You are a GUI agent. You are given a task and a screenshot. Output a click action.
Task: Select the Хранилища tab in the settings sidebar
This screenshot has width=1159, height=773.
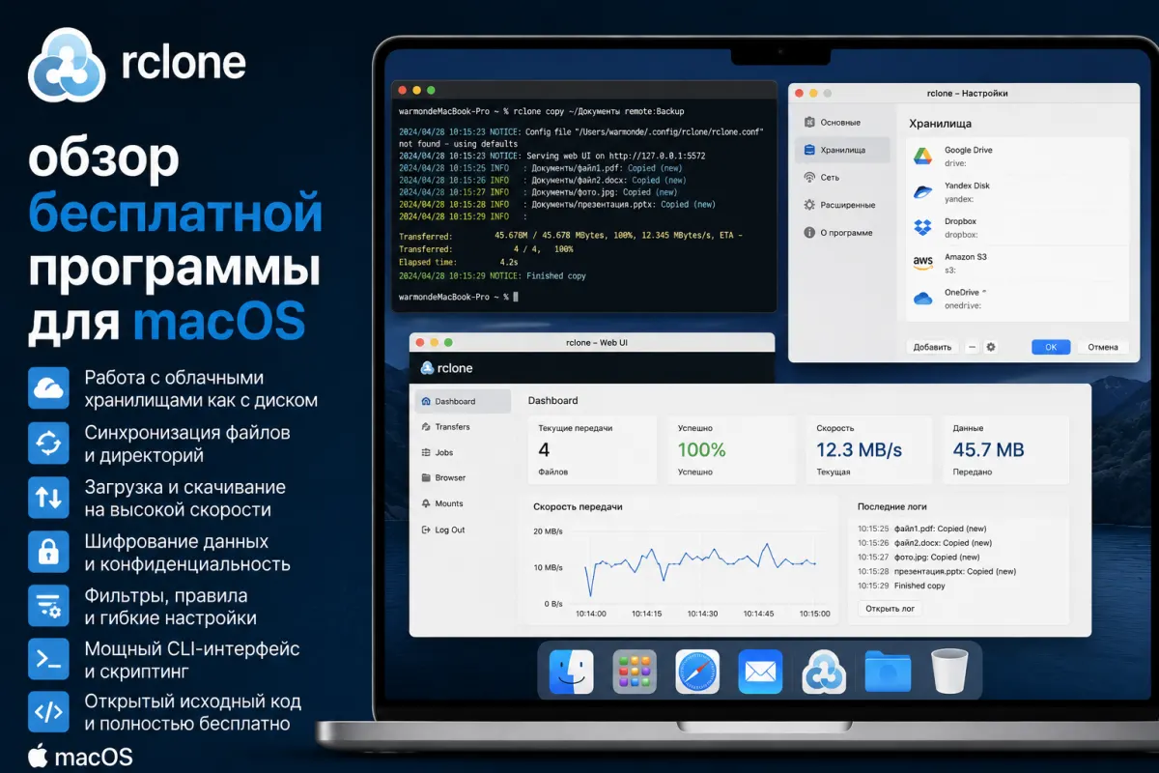[844, 150]
